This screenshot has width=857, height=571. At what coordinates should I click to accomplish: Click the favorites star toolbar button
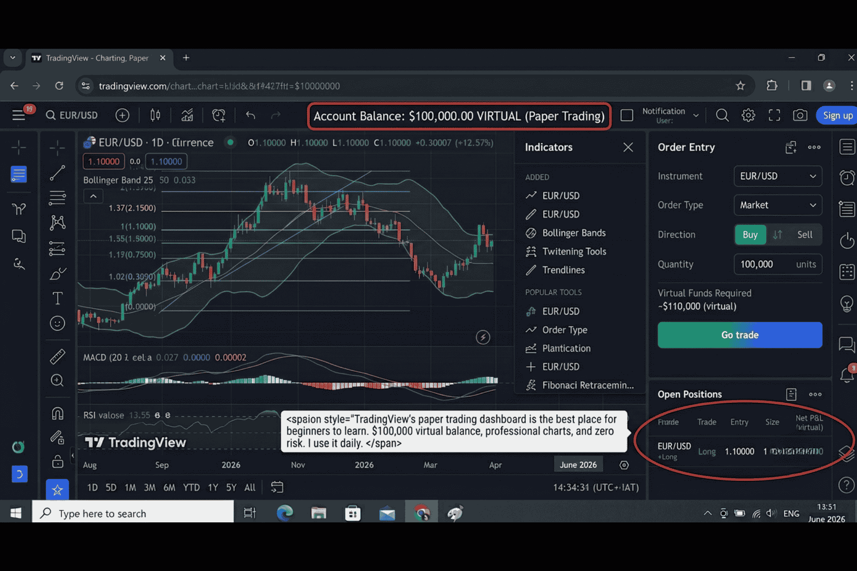point(57,490)
